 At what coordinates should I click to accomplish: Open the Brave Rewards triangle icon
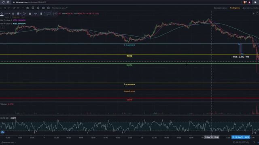(x=249, y=2)
